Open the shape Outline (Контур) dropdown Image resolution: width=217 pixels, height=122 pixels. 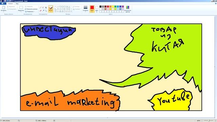[77, 6]
